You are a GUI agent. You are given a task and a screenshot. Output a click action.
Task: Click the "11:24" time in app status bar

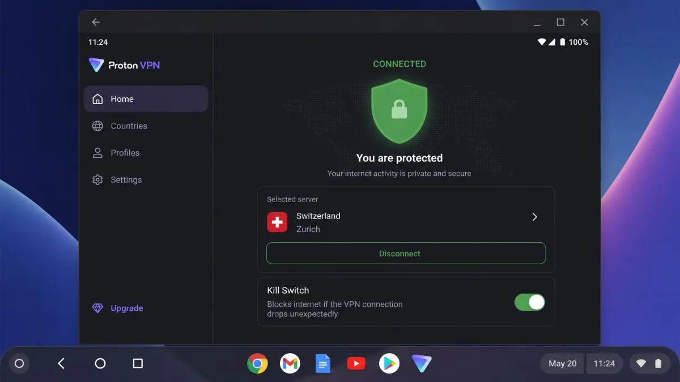[98, 42]
